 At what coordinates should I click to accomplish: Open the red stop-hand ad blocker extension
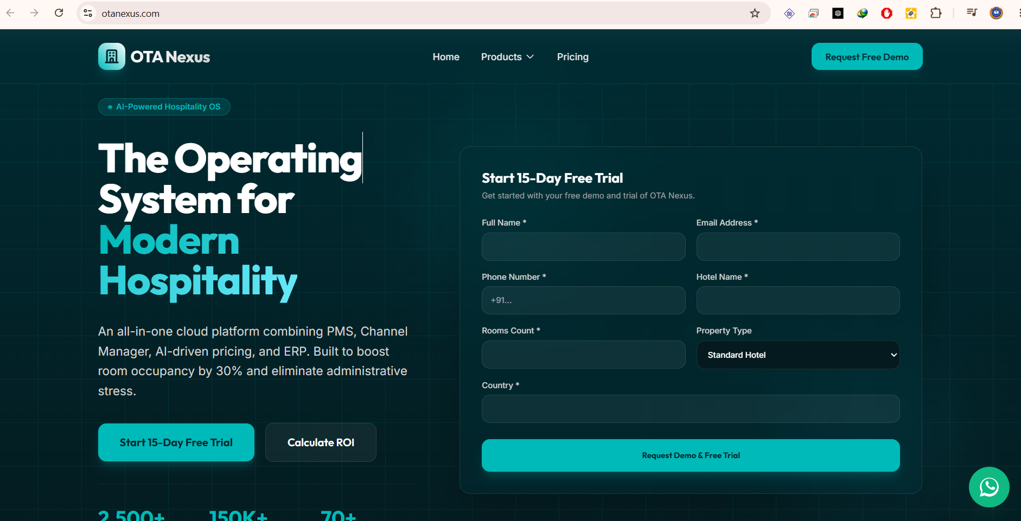tap(886, 13)
